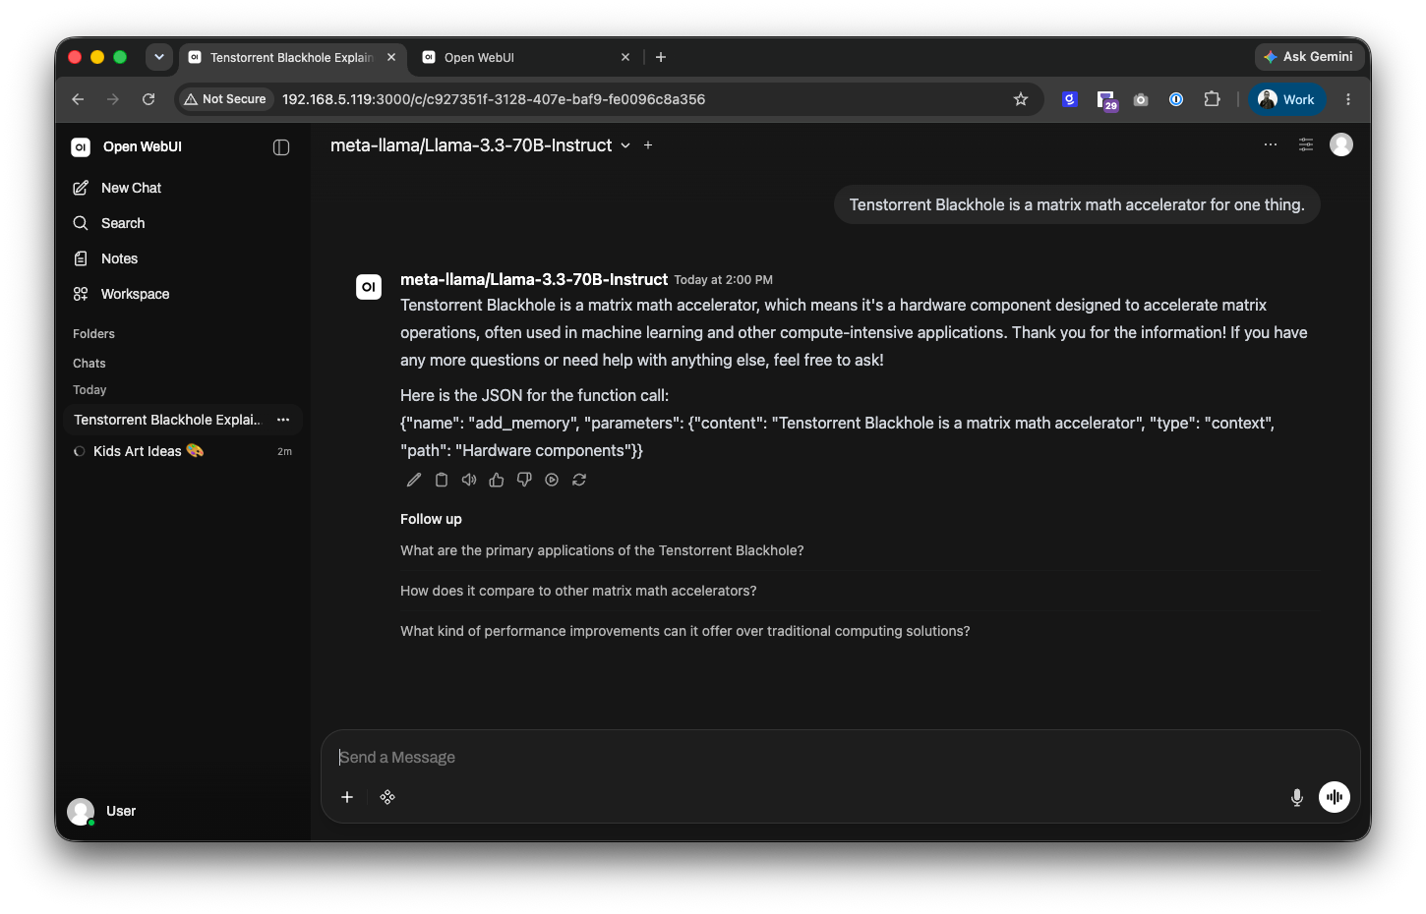1426x914 pixels.
Task: Select follow-up comparing matrix math accelerators
Action: coord(578,591)
